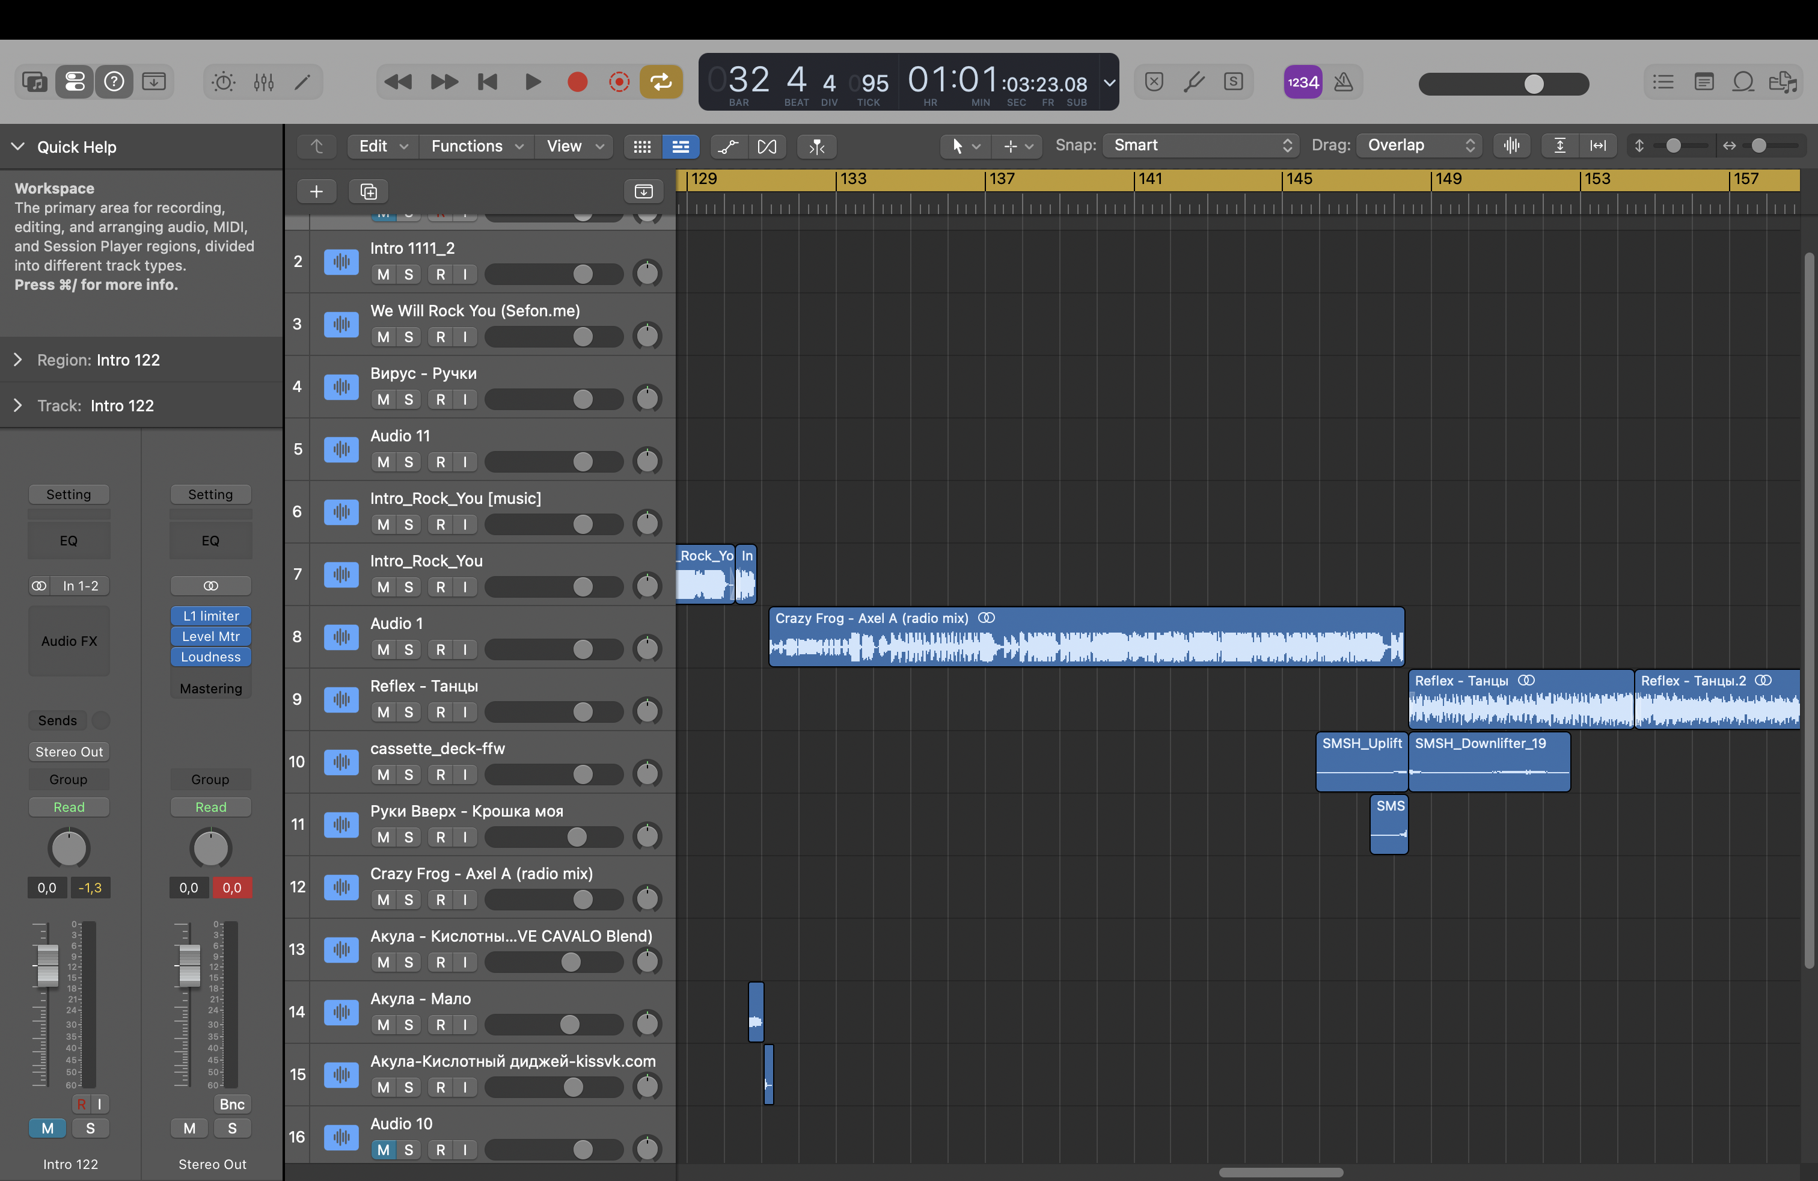Toggle the yellow Cycle mode button

[661, 82]
